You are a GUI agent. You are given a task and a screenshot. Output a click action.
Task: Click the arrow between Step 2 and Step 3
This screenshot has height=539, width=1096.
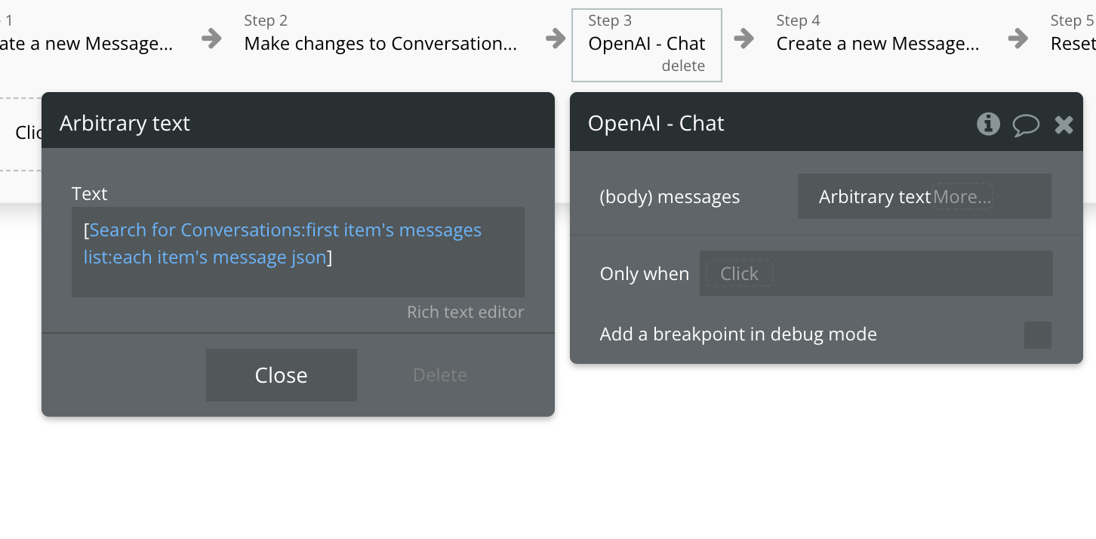tap(556, 38)
